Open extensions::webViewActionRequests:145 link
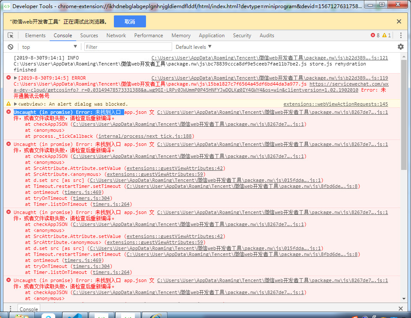 pos(336,104)
